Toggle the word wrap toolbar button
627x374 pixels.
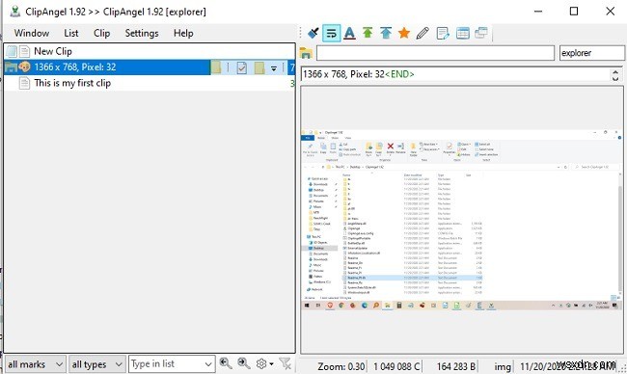[331, 33]
